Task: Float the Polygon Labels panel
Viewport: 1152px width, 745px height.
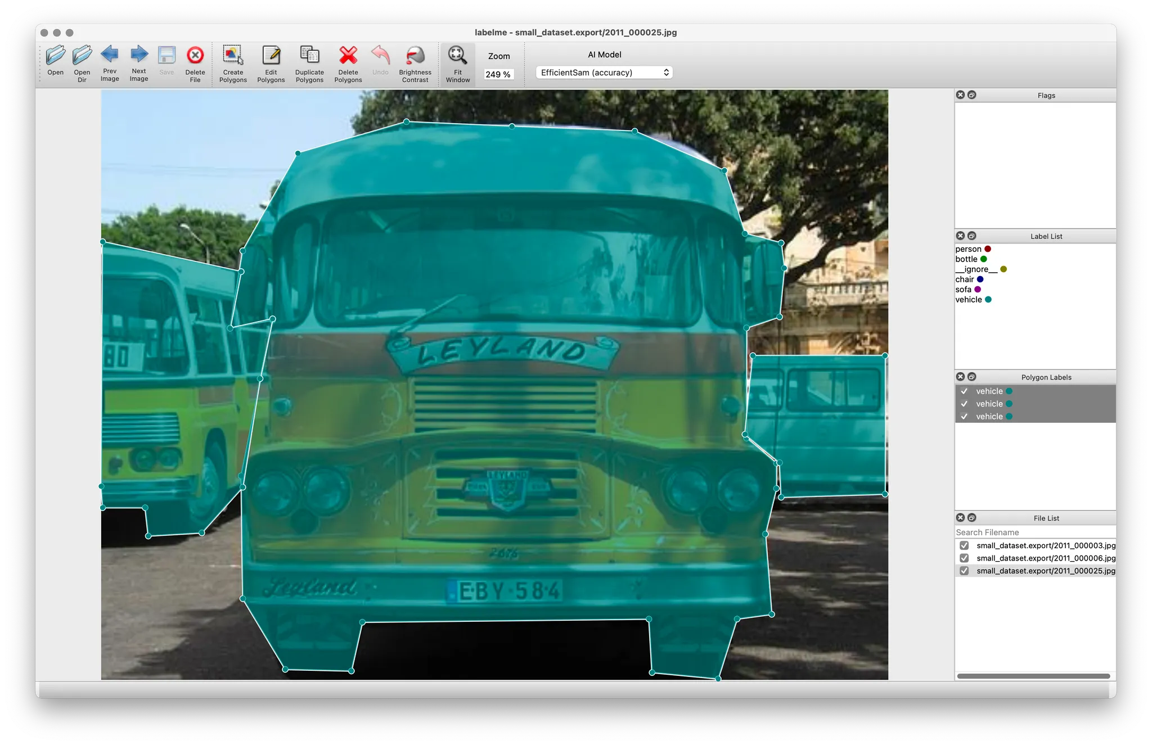Action: (972, 377)
